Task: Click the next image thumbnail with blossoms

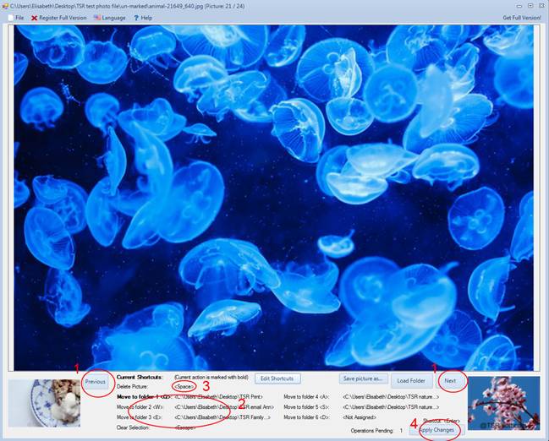Action: (502, 402)
